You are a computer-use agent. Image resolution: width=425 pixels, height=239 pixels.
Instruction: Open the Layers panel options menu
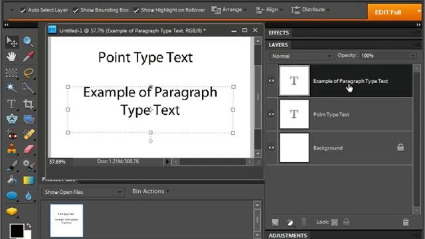pos(416,45)
